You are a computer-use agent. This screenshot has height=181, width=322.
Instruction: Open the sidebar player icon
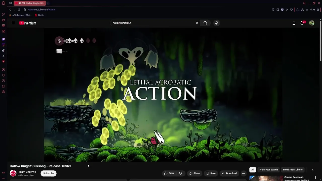3,70
